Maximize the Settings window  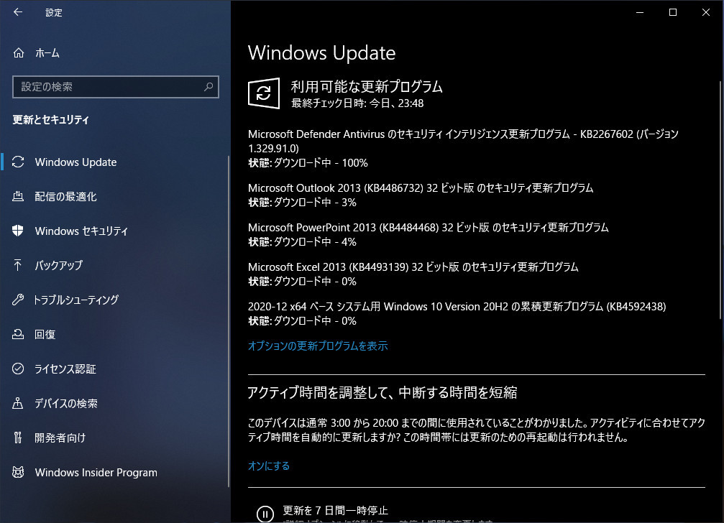pos(673,12)
